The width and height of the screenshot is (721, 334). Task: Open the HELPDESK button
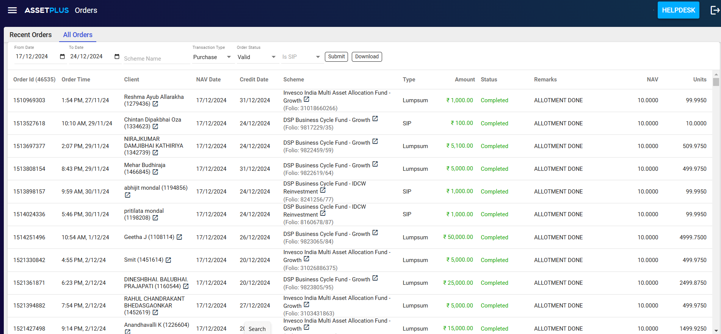point(679,10)
